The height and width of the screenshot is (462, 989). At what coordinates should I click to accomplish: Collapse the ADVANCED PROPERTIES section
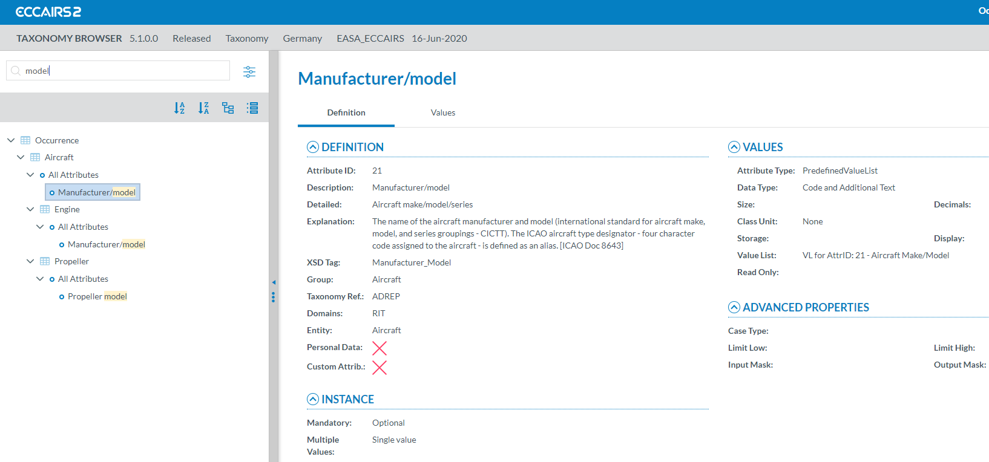click(734, 307)
